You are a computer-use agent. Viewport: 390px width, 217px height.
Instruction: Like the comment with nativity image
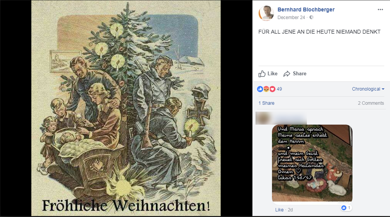(x=279, y=210)
